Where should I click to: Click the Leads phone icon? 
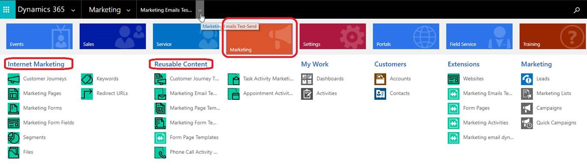pyautogui.click(x=527, y=79)
